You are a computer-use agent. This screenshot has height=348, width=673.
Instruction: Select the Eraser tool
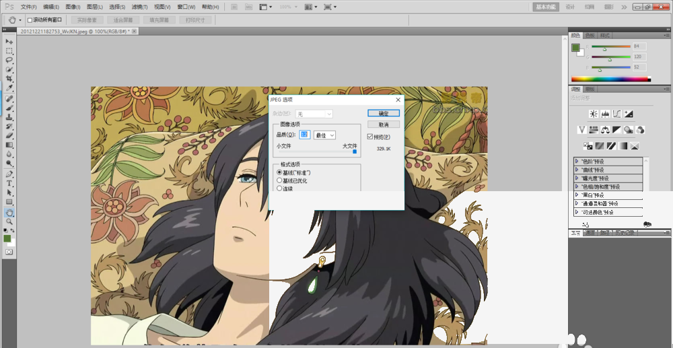(x=9, y=135)
